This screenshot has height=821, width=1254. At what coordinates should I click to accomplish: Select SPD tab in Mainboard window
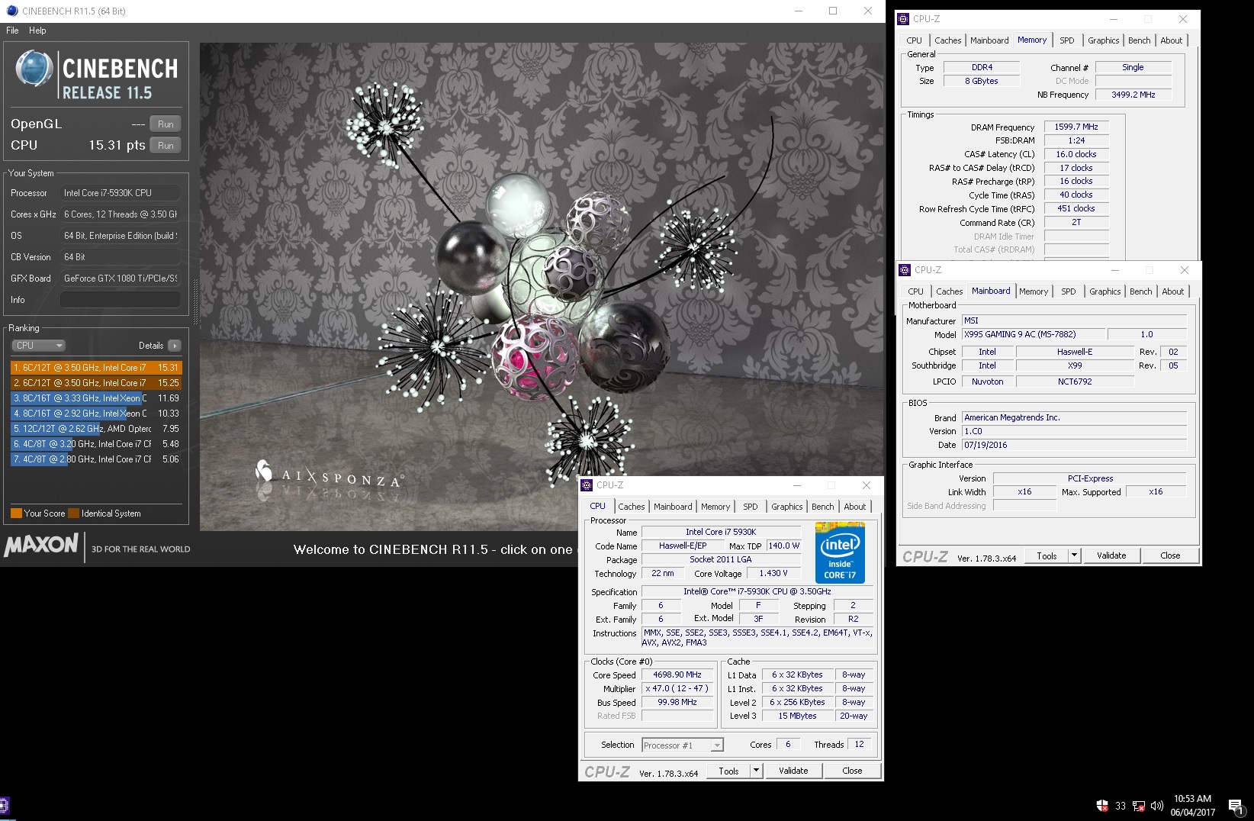[x=1068, y=291]
